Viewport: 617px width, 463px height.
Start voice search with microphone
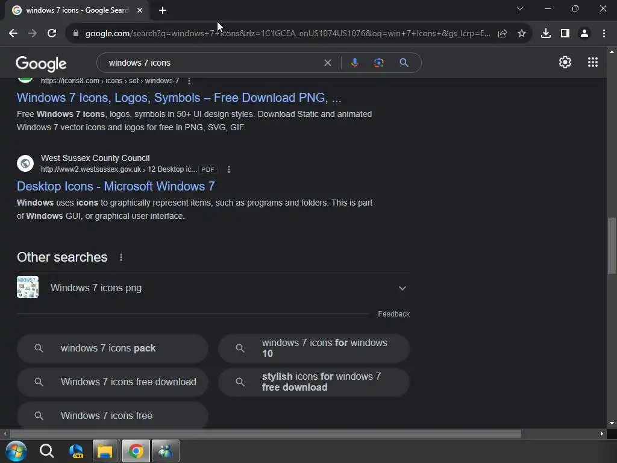pos(354,63)
